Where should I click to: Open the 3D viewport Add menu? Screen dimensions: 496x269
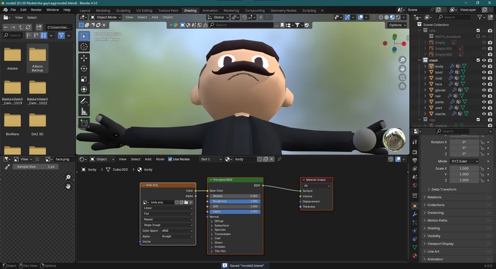155,17
